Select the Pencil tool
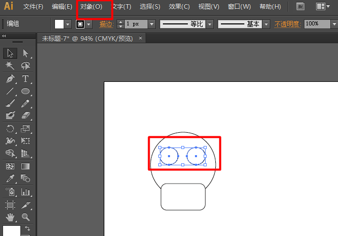Image resolution: width=338 pixels, height=236 pixels. click(25, 103)
